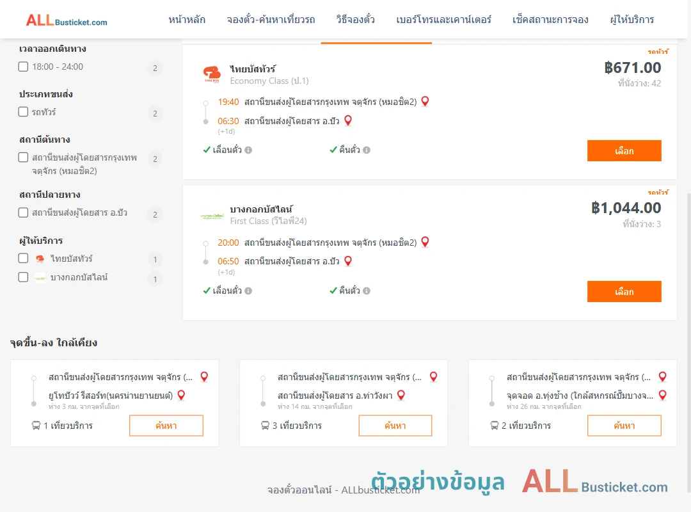Click the bus icon beside 3 เที่ยวบริการ
The image size is (691, 512).
[x=265, y=426]
